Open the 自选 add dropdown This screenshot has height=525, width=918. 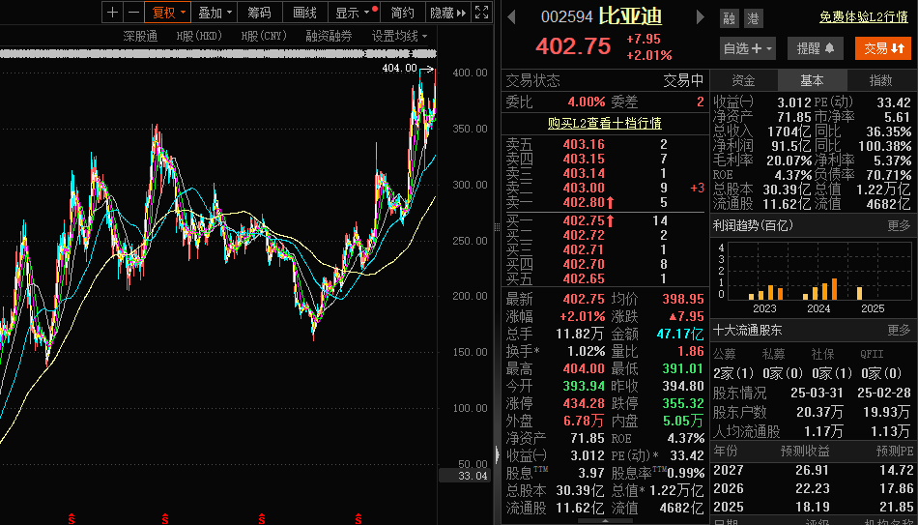[x=748, y=48]
